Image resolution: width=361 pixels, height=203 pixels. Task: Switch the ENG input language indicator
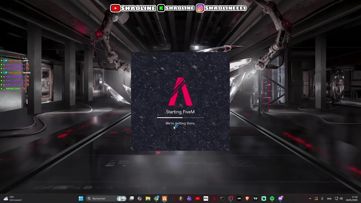click(x=329, y=198)
